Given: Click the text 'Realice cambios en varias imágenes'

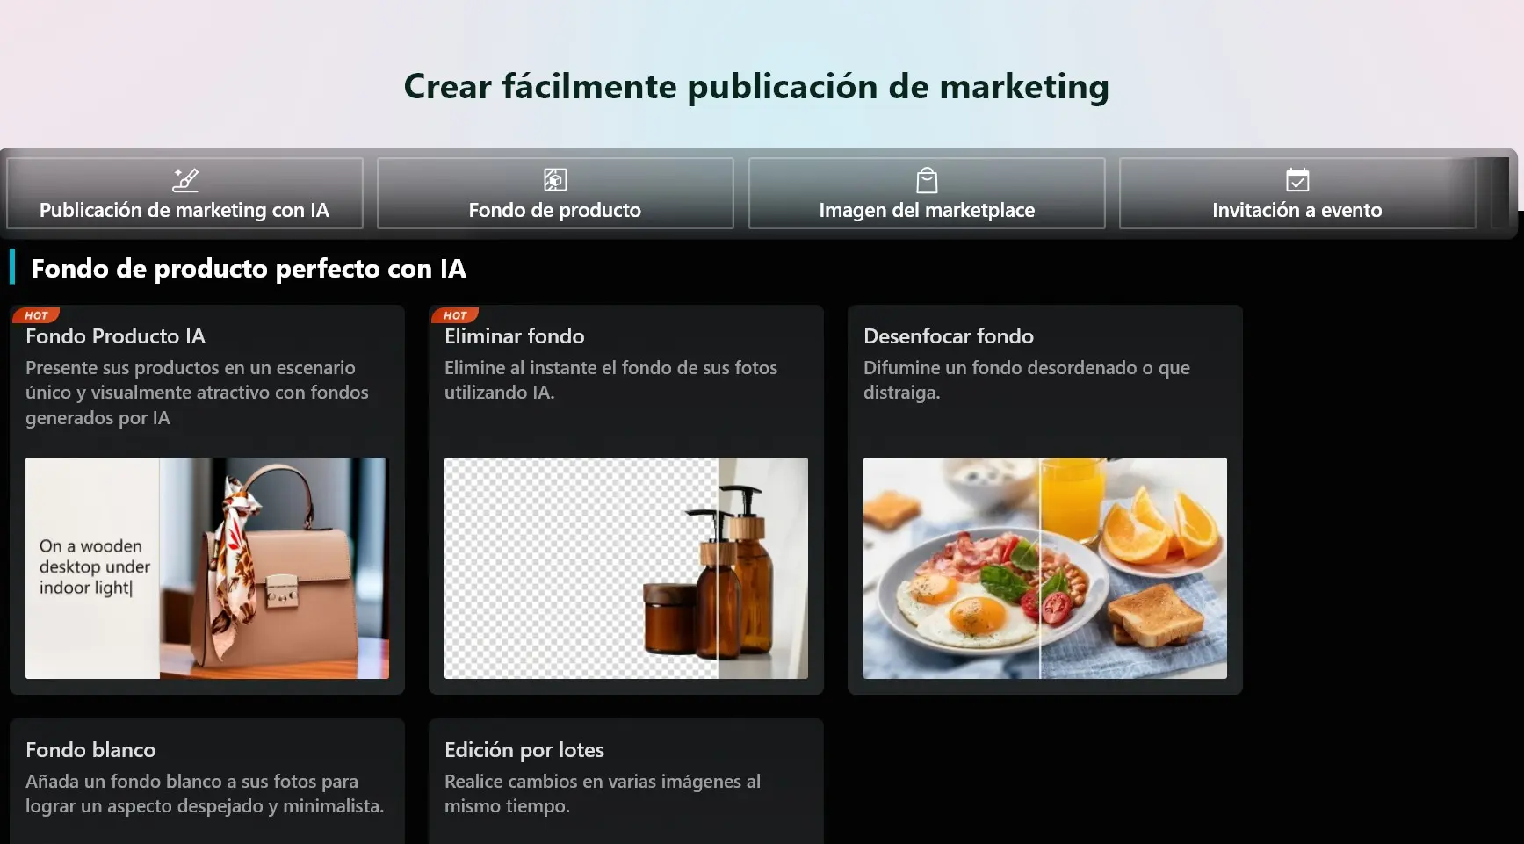Looking at the screenshot, I should coord(593,782).
